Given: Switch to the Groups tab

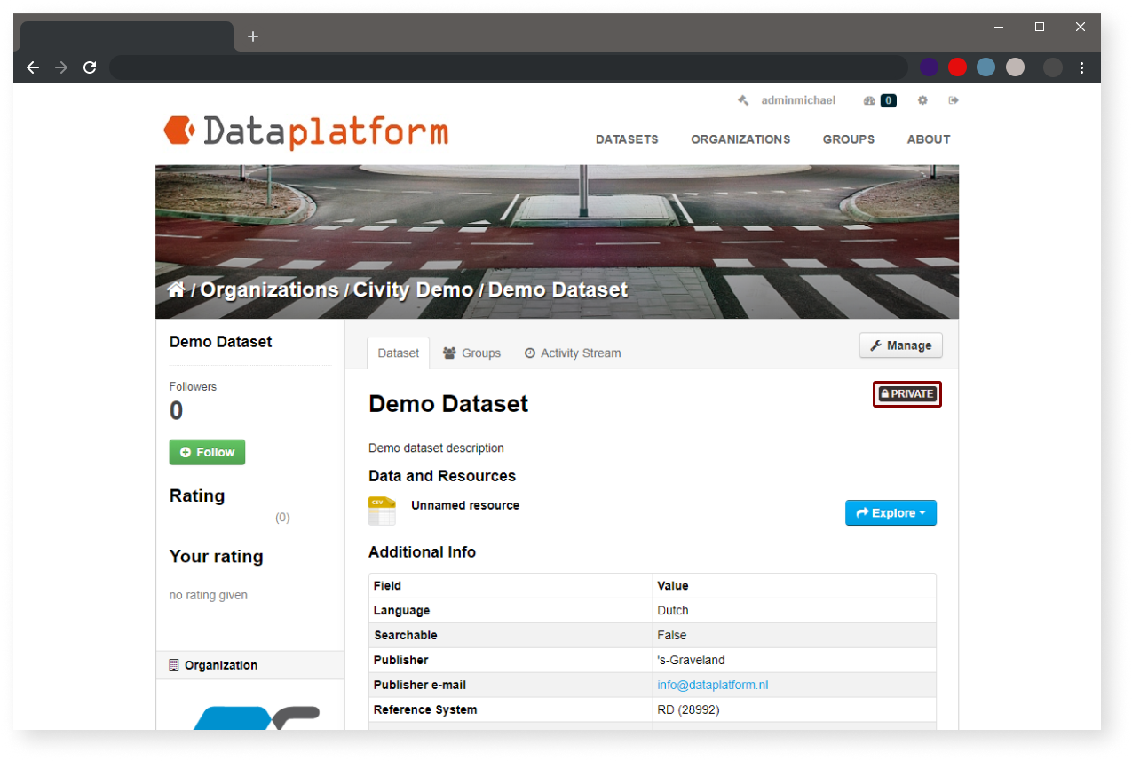Looking at the screenshot, I should point(471,353).
